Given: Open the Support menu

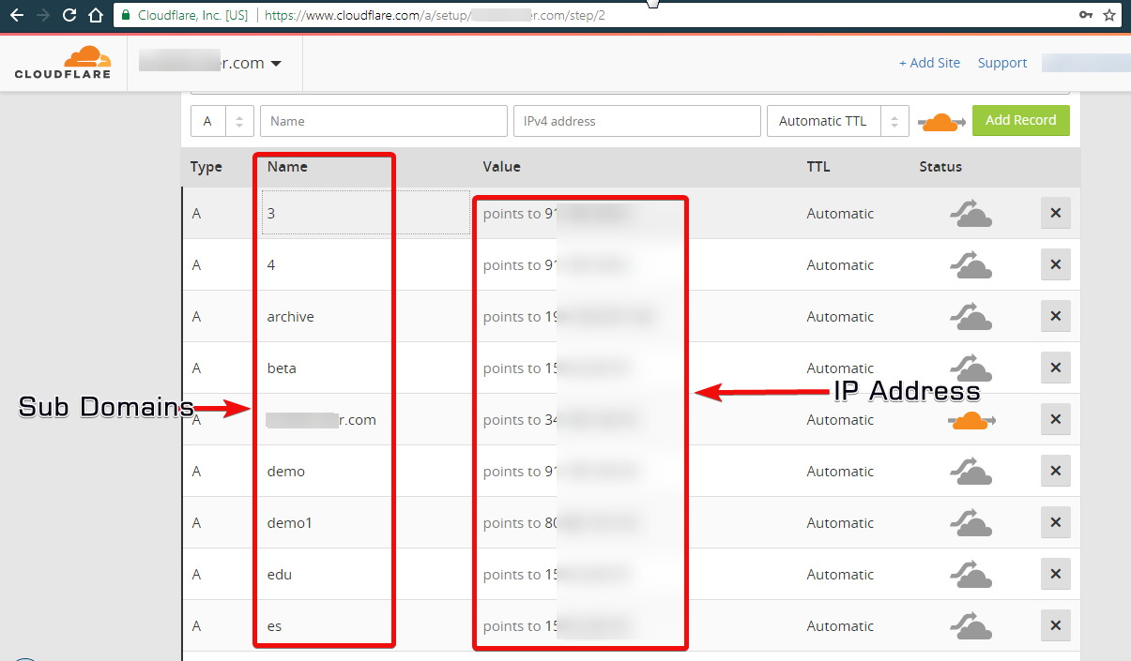Looking at the screenshot, I should click(x=1001, y=62).
